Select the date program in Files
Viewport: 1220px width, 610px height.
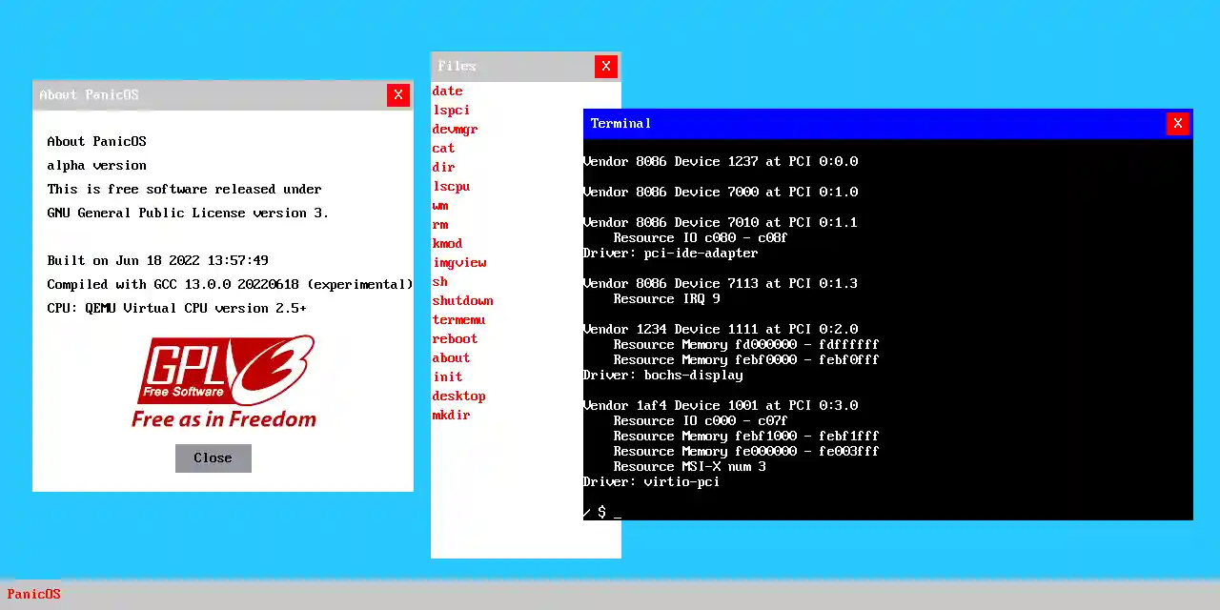[447, 91]
